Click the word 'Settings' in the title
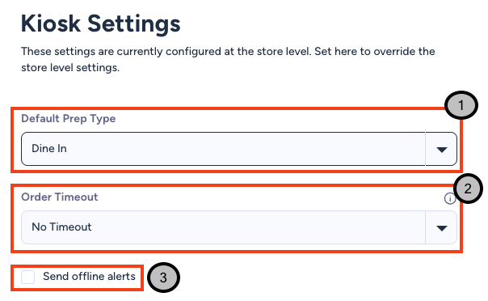 134,24
